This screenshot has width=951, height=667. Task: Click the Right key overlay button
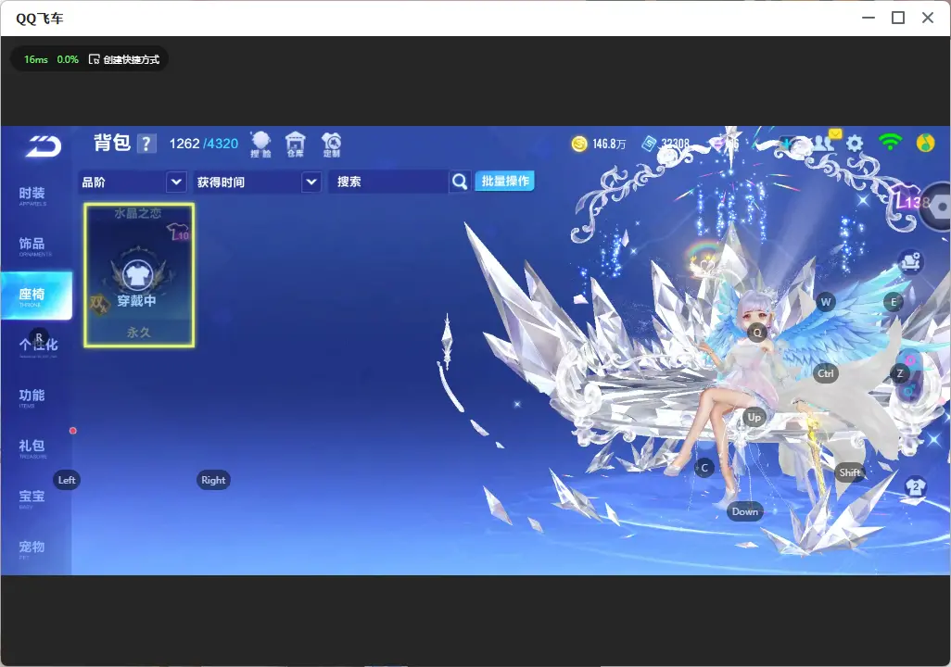(x=213, y=480)
